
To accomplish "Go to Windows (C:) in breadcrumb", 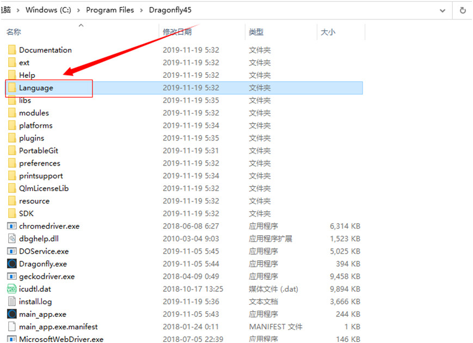I will (48, 10).
